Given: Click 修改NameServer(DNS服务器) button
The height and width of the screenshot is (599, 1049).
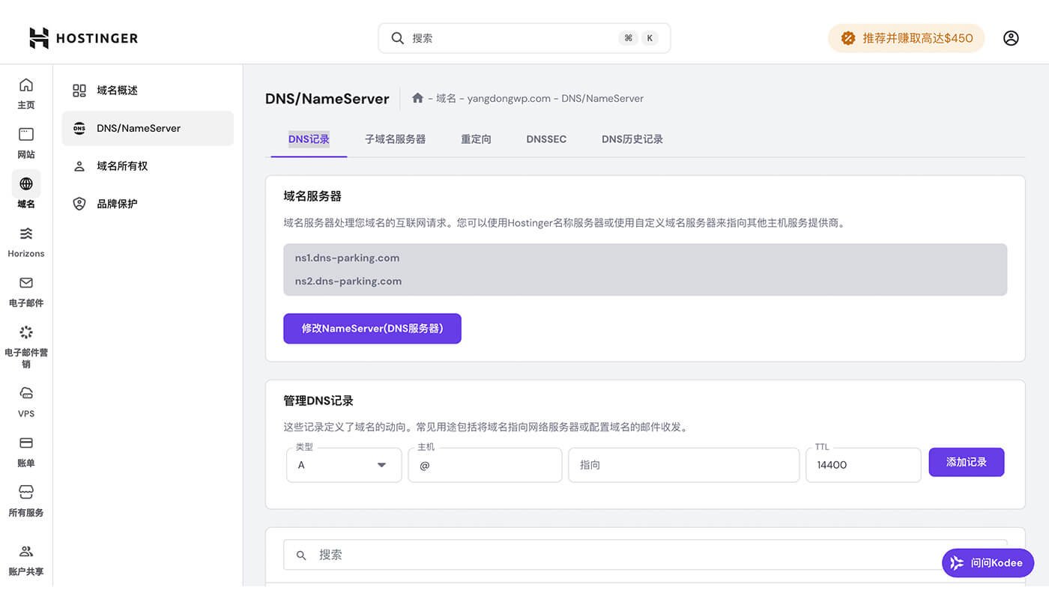Looking at the screenshot, I should [x=372, y=328].
